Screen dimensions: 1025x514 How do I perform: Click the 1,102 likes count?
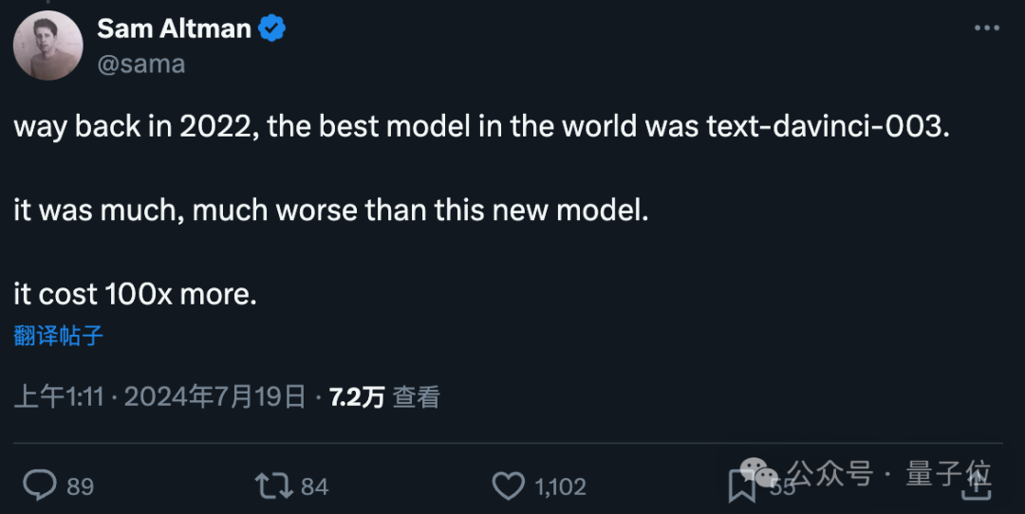click(x=560, y=486)
